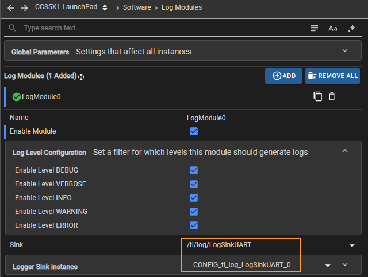Viewport: 368px width, 277px height.
Task: Duplicate LogModule0 with the copy icon
Action: pyautogui.click(x=318, y=96)
